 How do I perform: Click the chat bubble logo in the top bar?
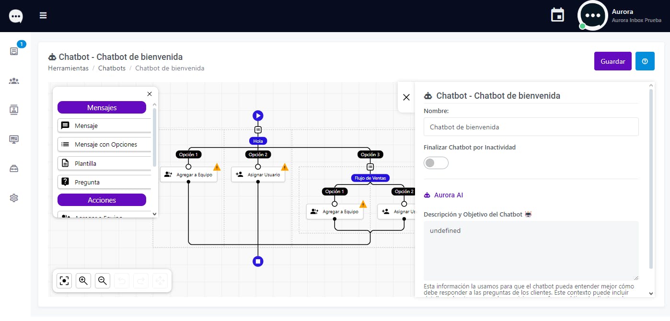click(16, 16)
